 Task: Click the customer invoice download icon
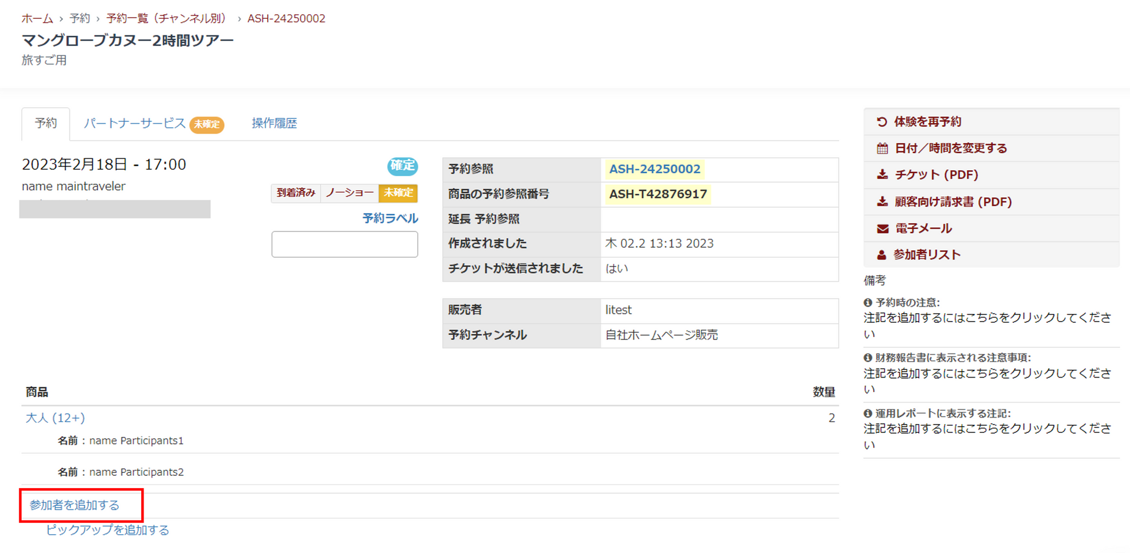[882, 202]
